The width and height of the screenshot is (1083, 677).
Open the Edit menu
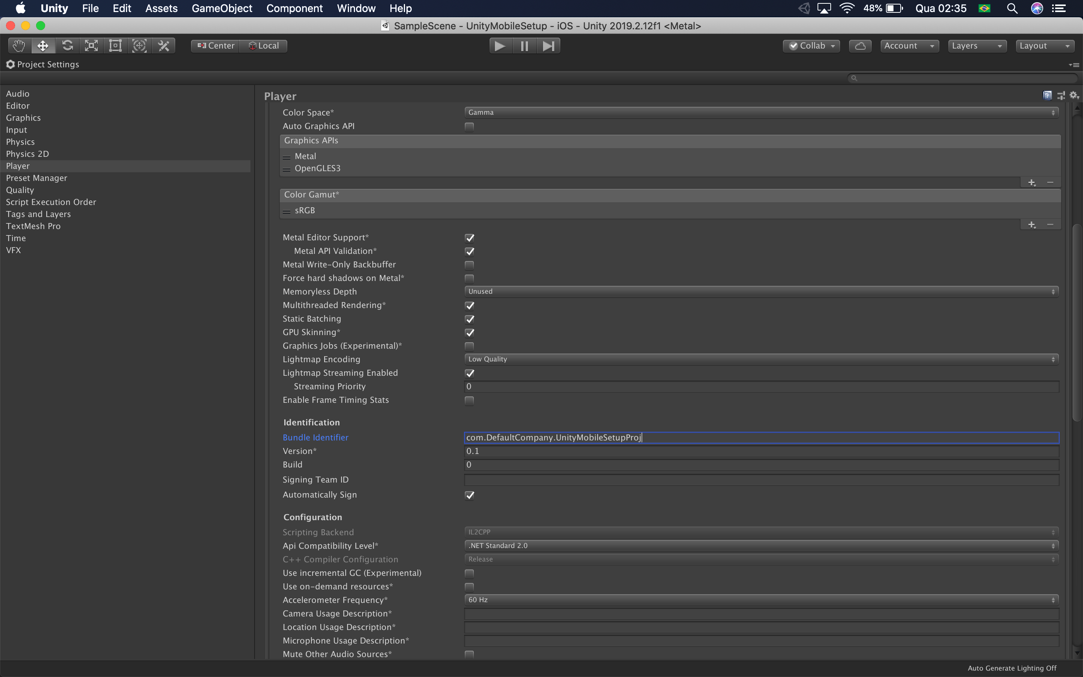[122, 8]
